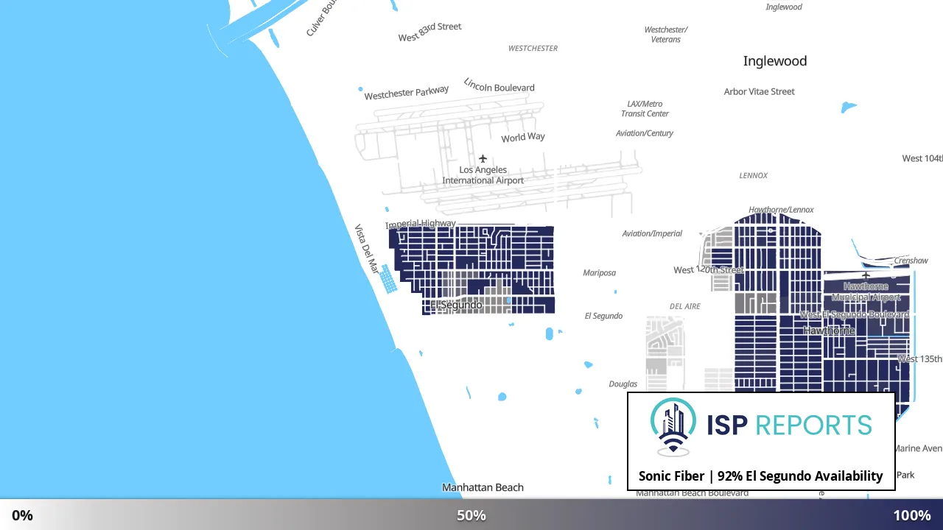943x530 pixels.
Task: Select the World Way label
Action: coord(523,137)
